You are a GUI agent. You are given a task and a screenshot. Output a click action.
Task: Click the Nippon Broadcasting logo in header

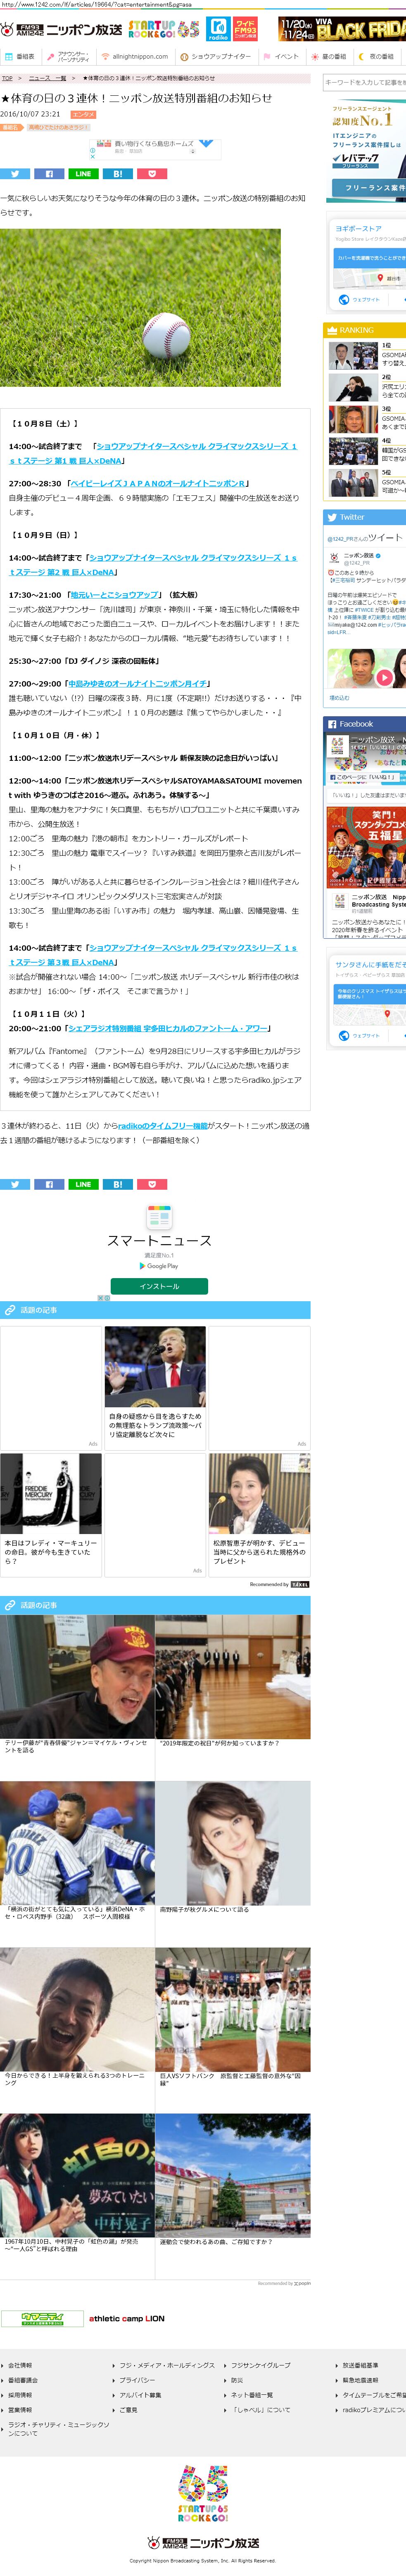click(x=62, y=29)
